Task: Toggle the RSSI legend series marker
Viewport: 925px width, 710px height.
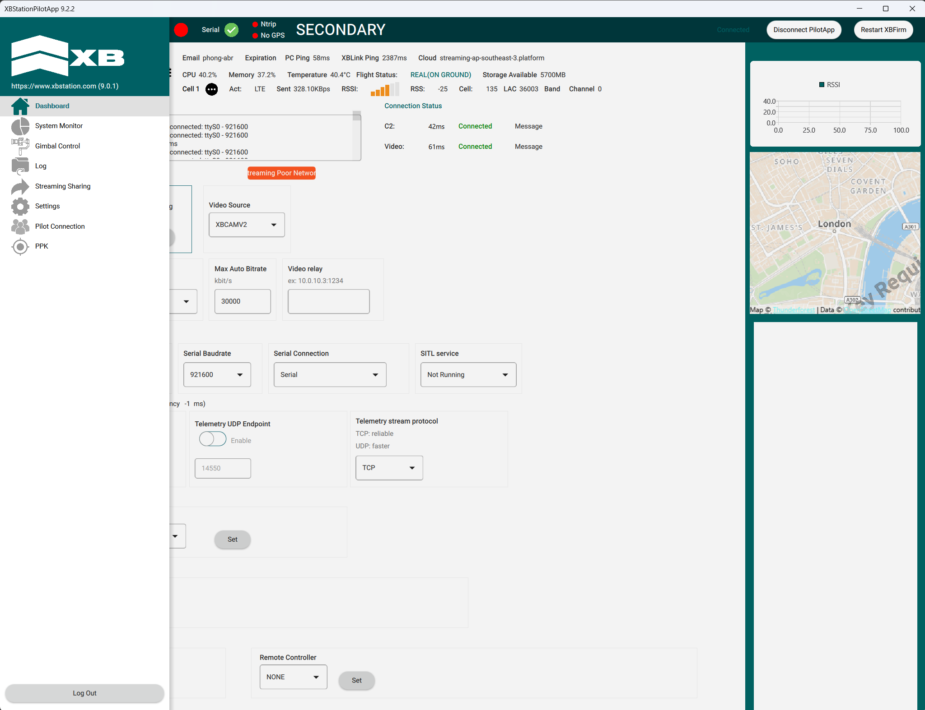Action: 822,85
